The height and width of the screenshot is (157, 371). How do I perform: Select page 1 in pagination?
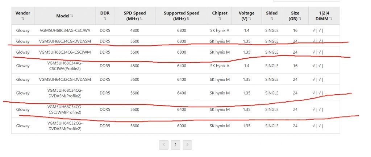(175, 145)
